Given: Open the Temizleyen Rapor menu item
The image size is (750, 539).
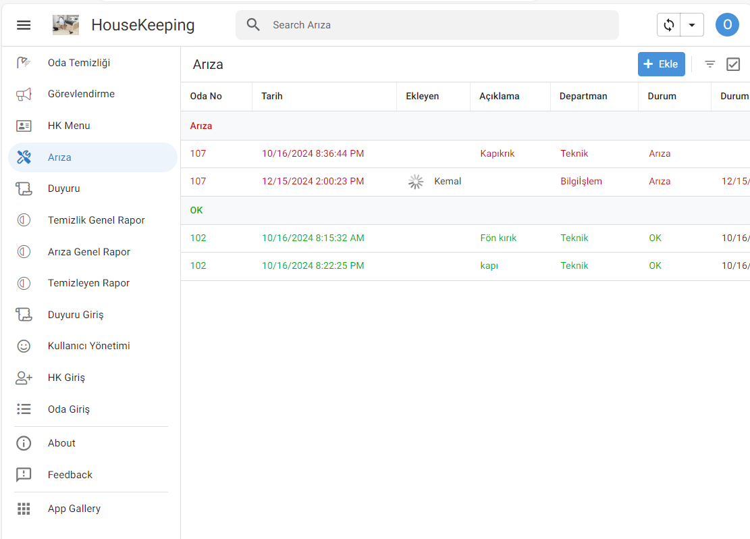Looking at the screenshot, I should coord(92,284).
